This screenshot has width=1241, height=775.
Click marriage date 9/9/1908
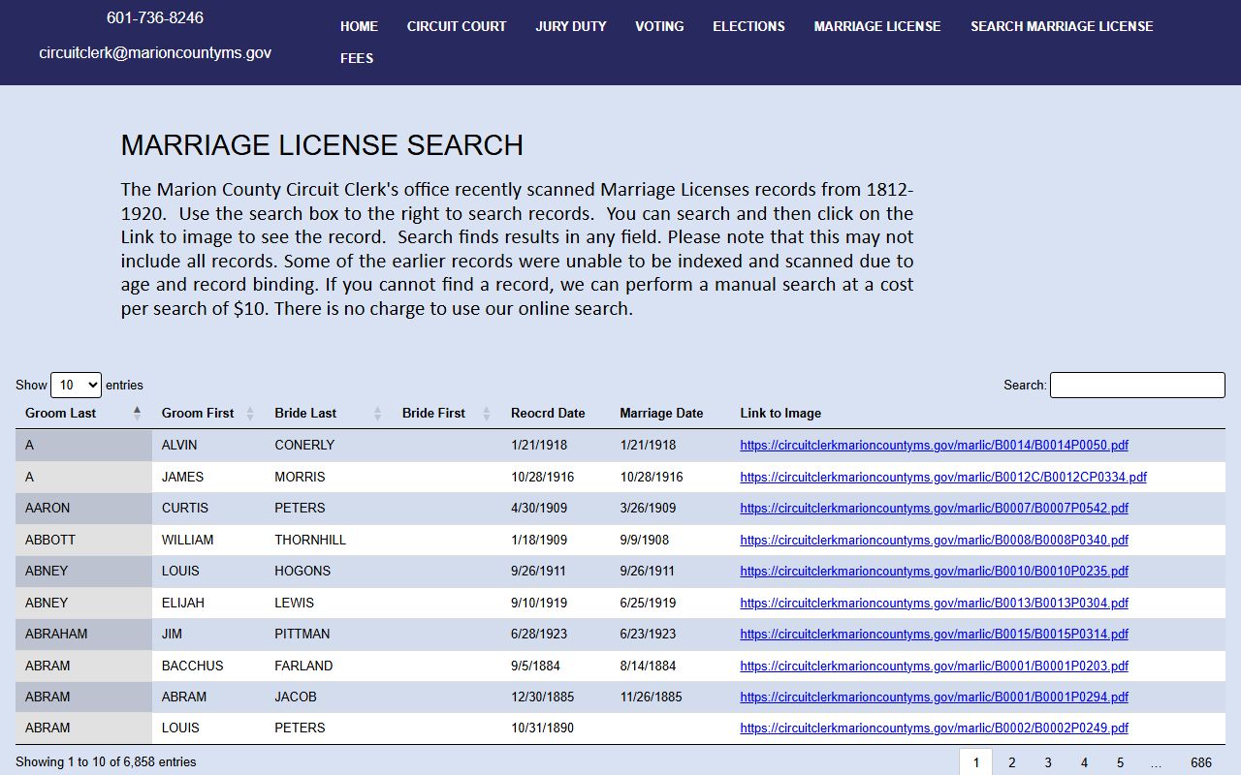pos(645,540)
